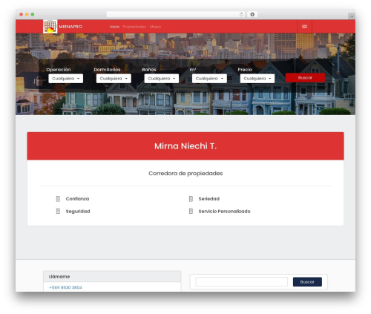371x314 pixels.
Task: Call the phone number +569 8630 3804
Action: tap(65, 287)
